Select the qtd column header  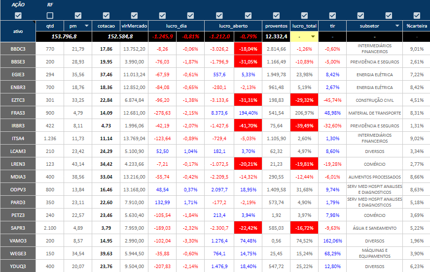pyautogui.click(x=50, y=26)
